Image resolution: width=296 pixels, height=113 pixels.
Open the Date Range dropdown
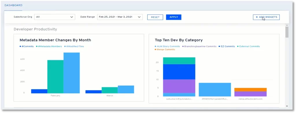[x=120, y=17]
